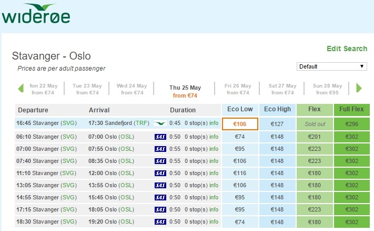Switch to Sun 28 May from €95

(326, 89)
